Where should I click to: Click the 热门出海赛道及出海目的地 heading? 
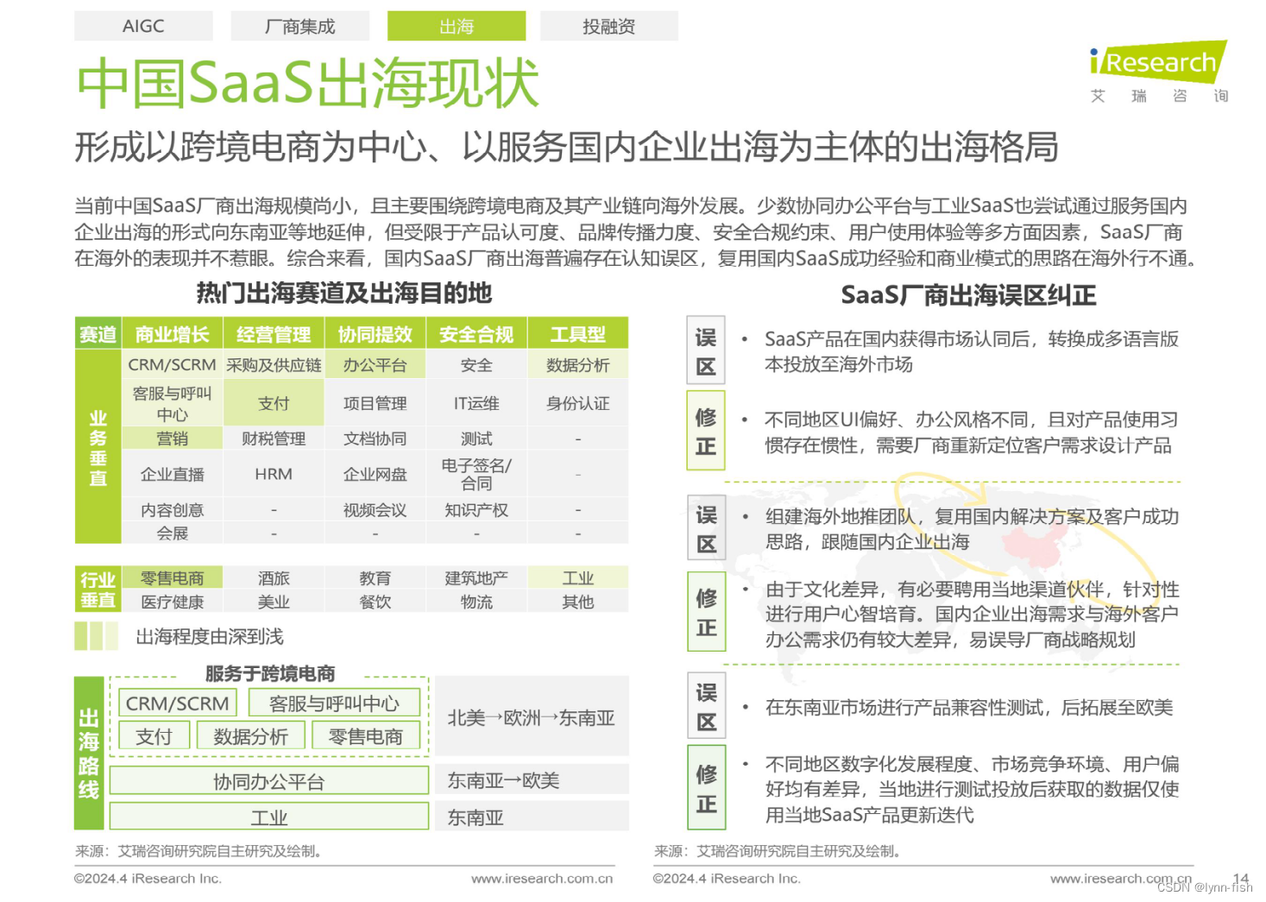point(343,293)
